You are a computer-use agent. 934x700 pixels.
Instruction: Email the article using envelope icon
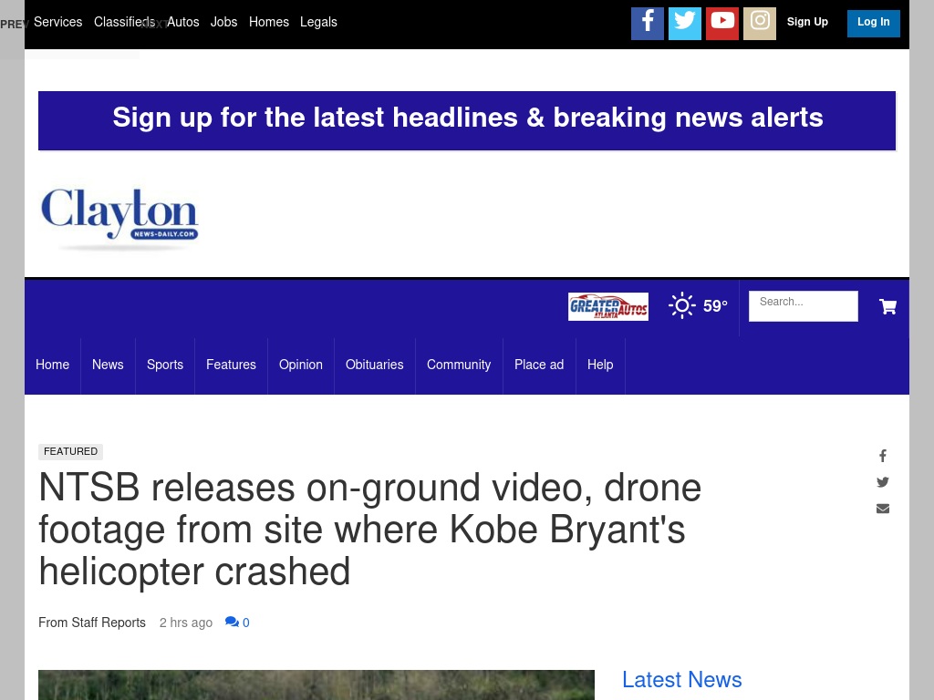click(883, 509)
